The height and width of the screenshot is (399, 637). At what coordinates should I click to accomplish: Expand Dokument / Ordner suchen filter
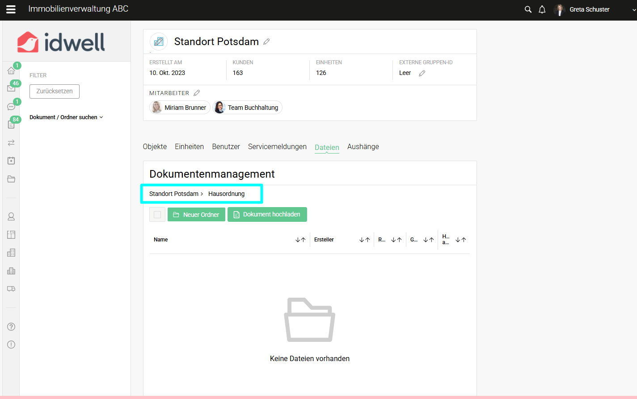[66, 117]
